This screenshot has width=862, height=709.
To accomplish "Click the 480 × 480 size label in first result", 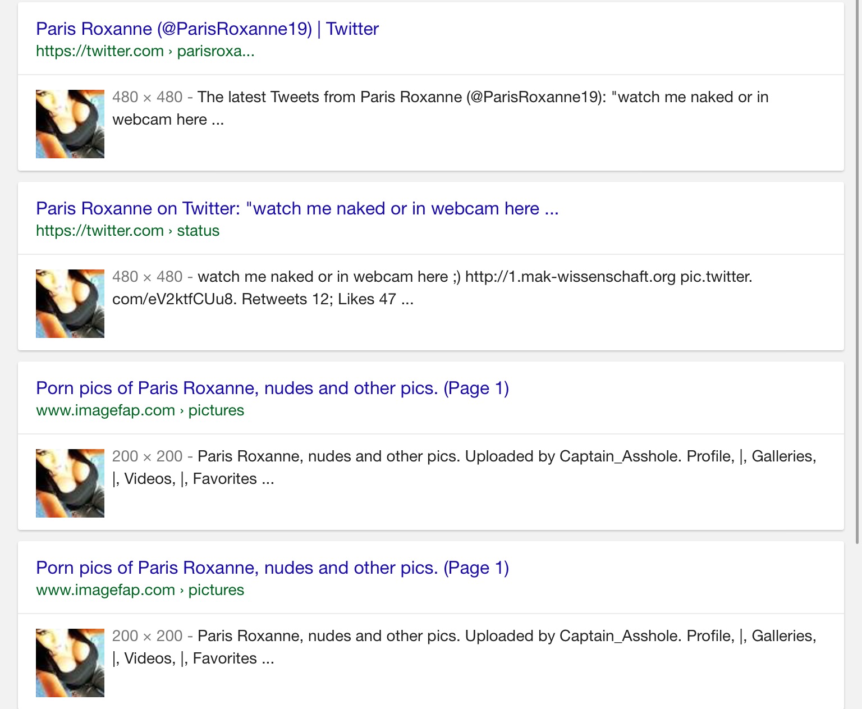I will click(147, 97).
